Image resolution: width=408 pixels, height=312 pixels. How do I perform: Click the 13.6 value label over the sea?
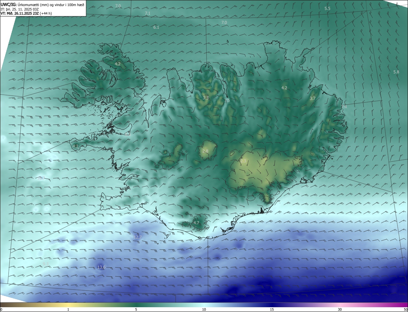pos(101,267)
